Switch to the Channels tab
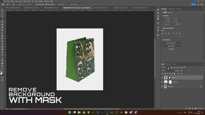205x115 pixels. (168, 64)
